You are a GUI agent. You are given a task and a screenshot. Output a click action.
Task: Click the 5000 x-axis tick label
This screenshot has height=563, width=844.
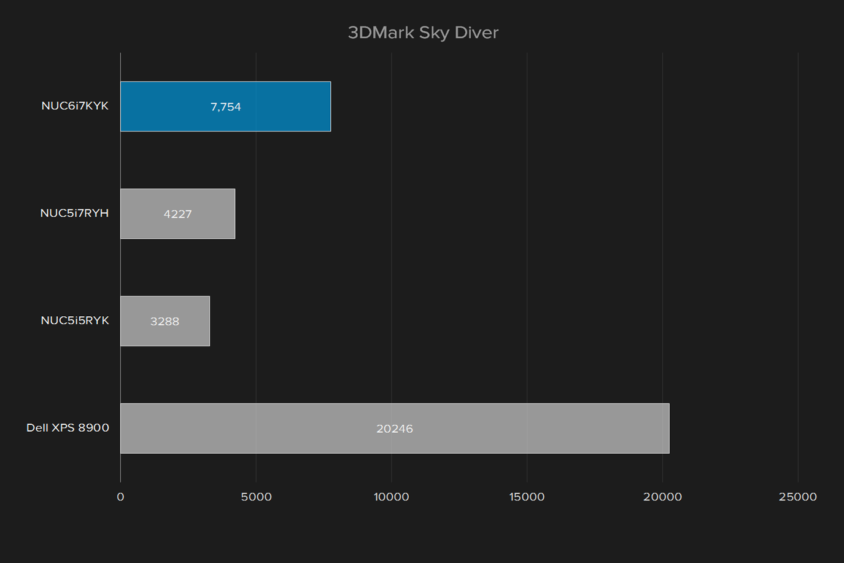pyautogui.click(x=256, y=497)
